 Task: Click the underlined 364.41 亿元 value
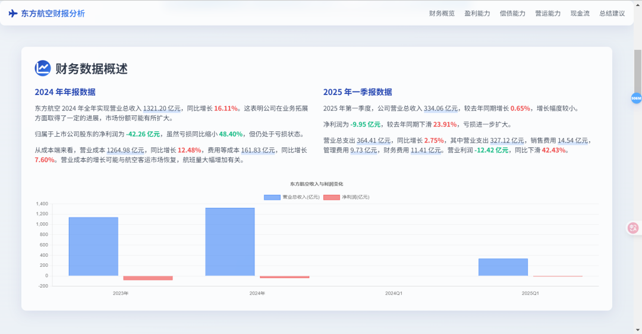[x=373, y=140]
